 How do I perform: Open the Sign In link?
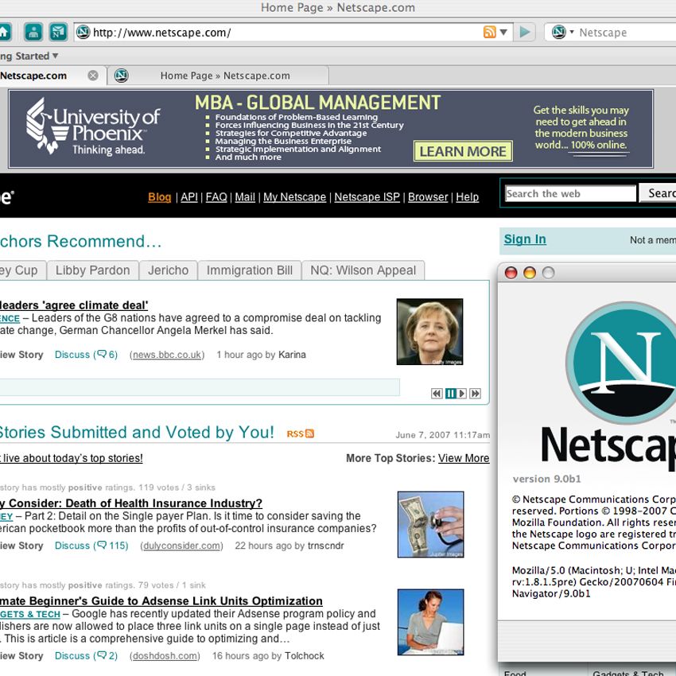(x=523, y=239)
